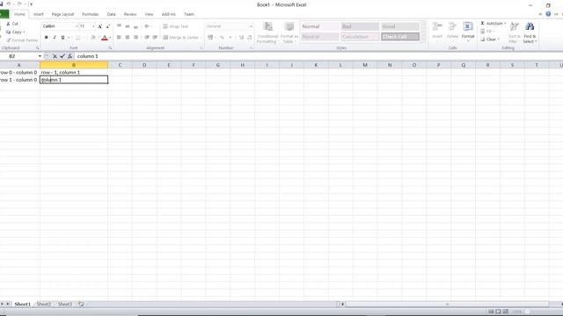The height and width of the screenshot is (316, 563).
Task: Click the Insert cells icon
Action: (437, 27)
